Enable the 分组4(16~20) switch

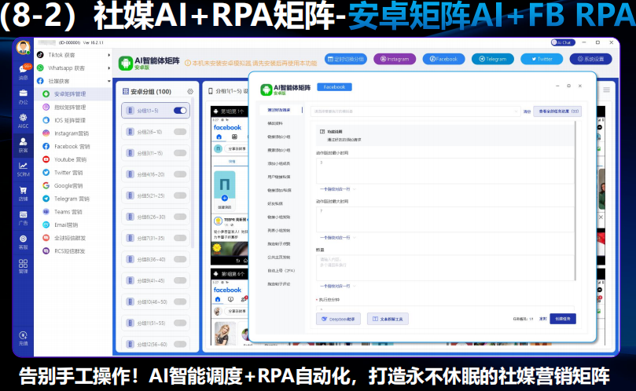pos(180,174)
